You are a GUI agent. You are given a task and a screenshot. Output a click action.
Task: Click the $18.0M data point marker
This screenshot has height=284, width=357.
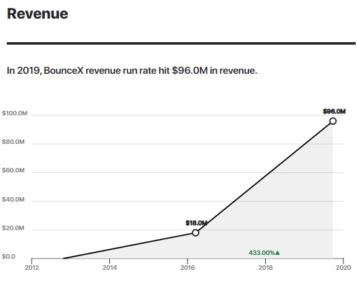pyautogui.click(x=196, y=233)
